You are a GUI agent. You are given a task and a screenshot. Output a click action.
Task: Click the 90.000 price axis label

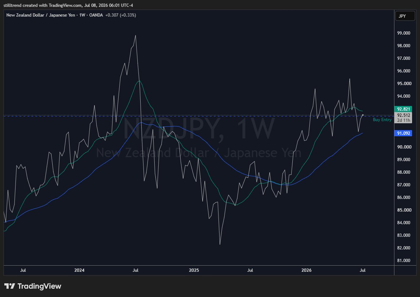tap(404, 147)
